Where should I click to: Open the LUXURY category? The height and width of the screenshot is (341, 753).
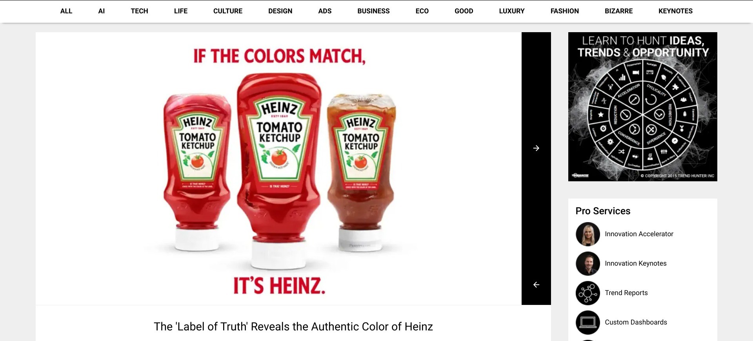511,11
